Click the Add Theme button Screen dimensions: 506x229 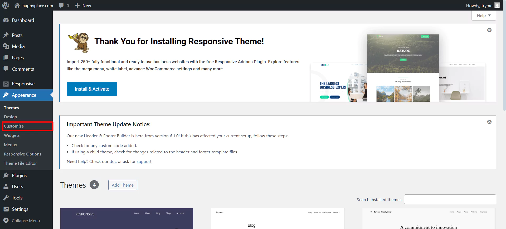click(x=123, y=185)
